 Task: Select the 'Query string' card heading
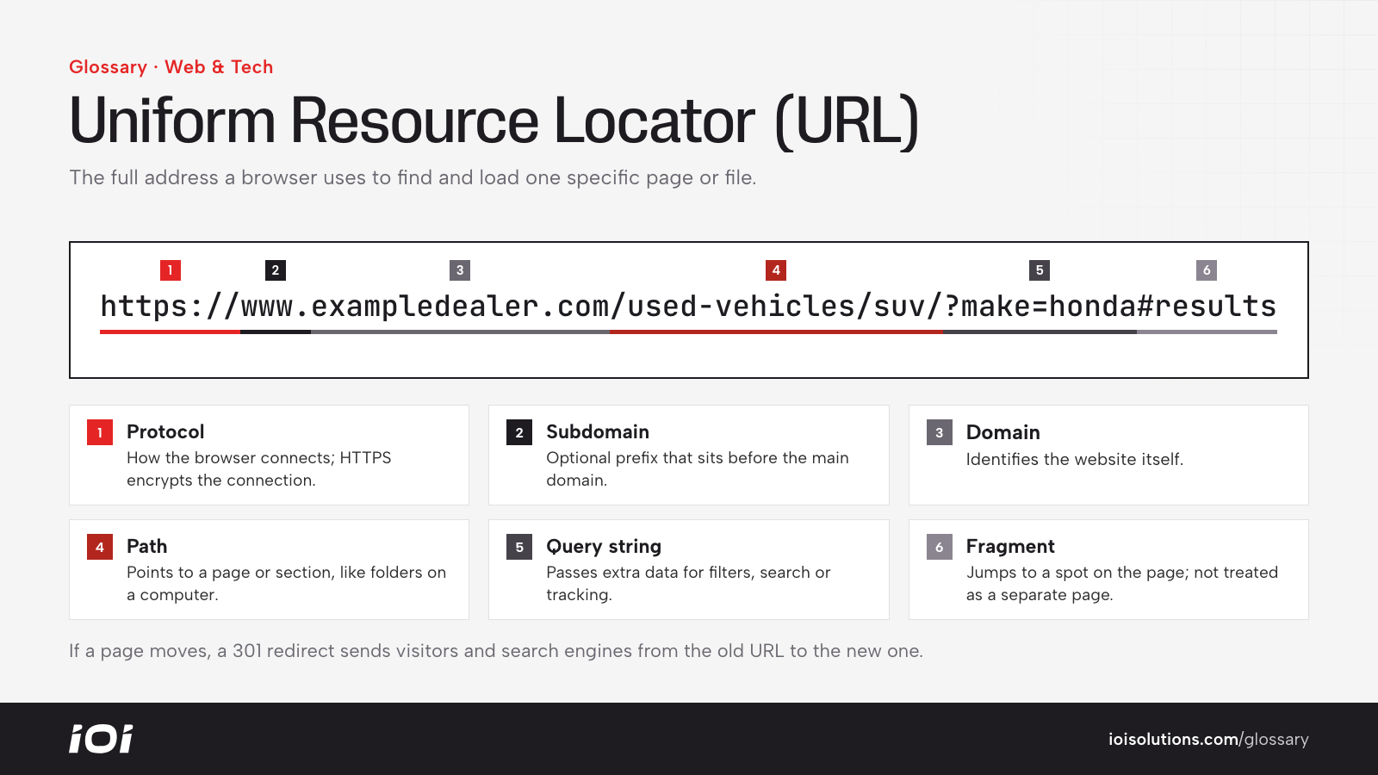pyautogui.click(x=604, y=547)
